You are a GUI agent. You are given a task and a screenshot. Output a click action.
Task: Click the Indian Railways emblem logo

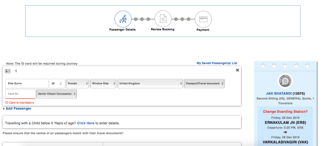[285, 81]
